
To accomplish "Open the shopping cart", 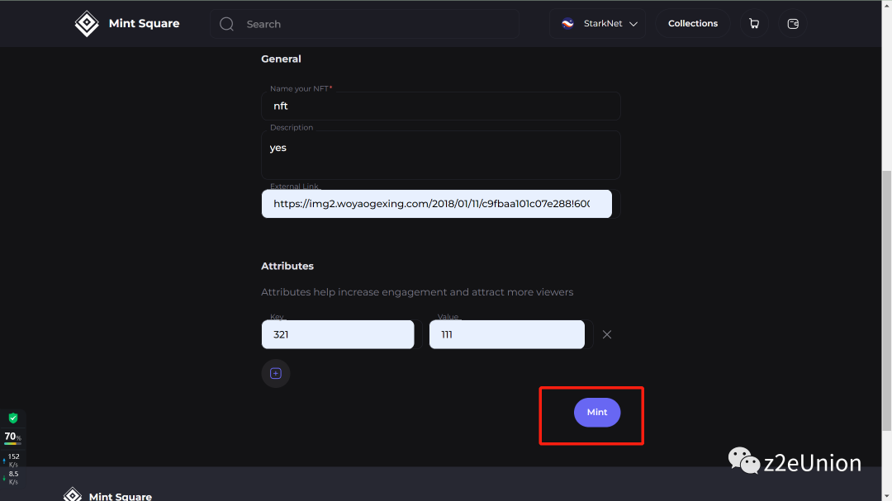I will (x=754, y=24).
